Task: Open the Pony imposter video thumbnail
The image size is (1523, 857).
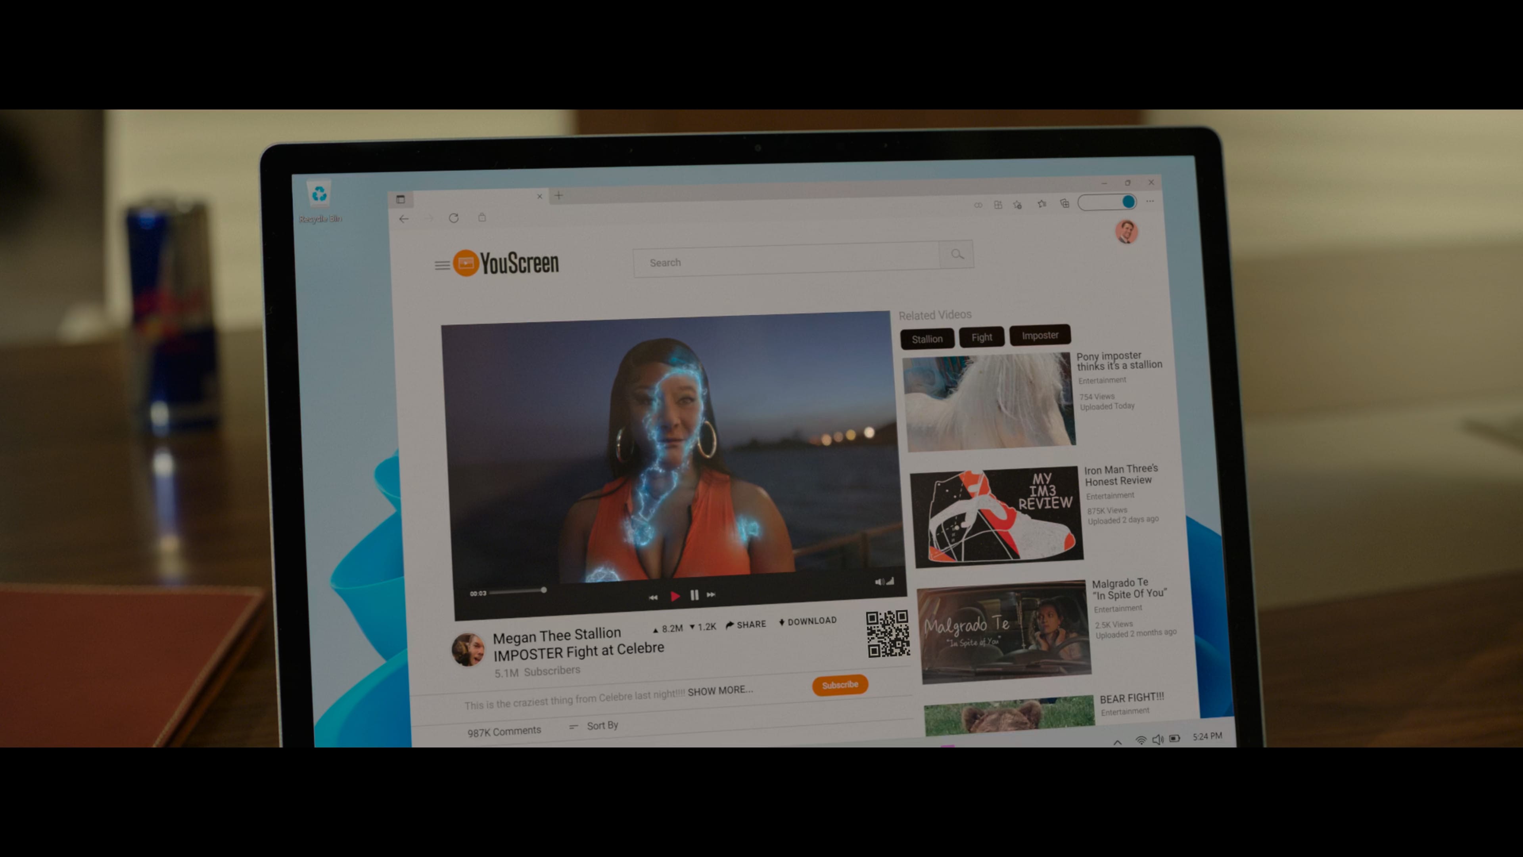Action: click(x=989, y=402)
